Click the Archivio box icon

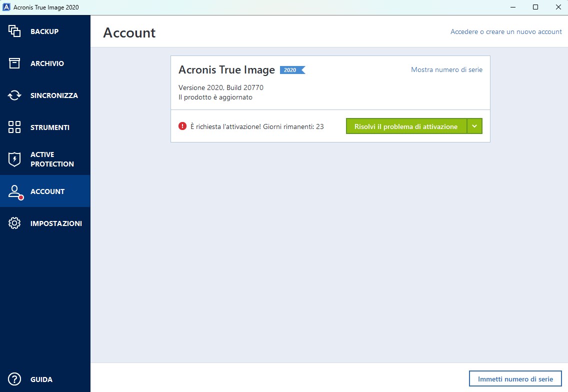click(14, 63)
